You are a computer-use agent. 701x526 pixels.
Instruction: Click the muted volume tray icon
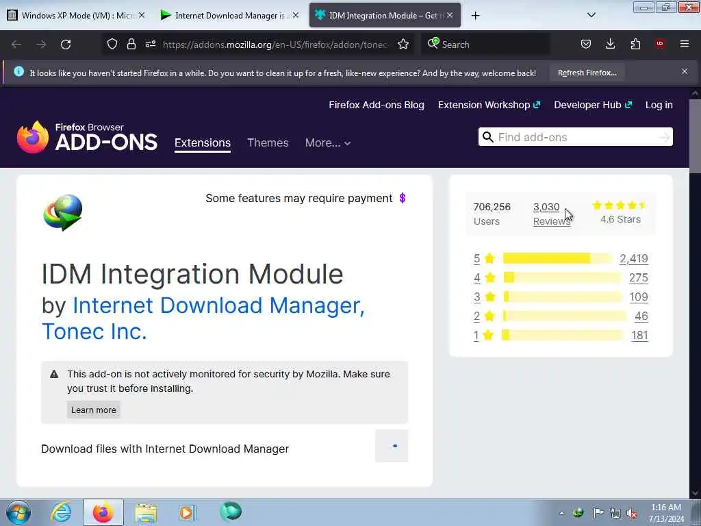pyautogui.click(x=632, y=513)
